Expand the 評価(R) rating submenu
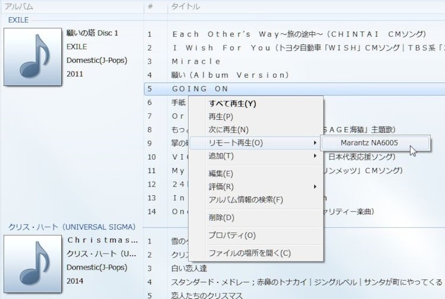Viewport: 445px width, 299px height. (221, 186)
